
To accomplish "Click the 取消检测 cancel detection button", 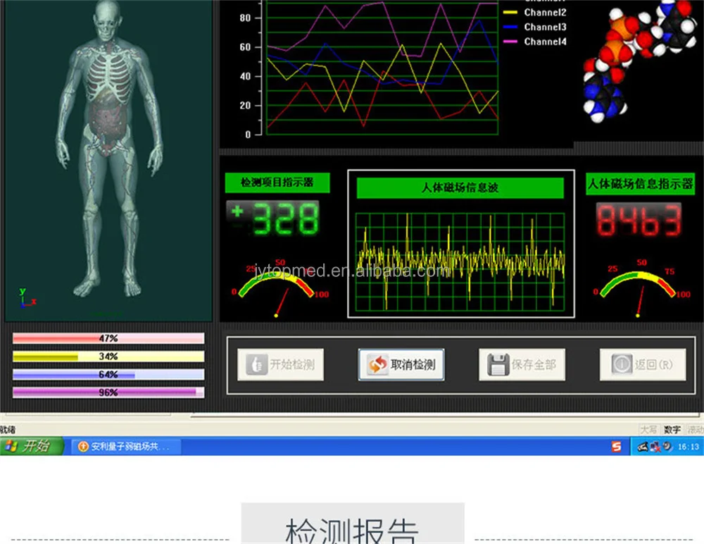I will [401, 364].
